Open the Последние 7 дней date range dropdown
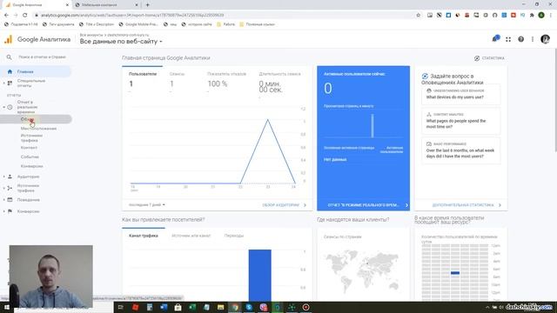 click(147, 205)
